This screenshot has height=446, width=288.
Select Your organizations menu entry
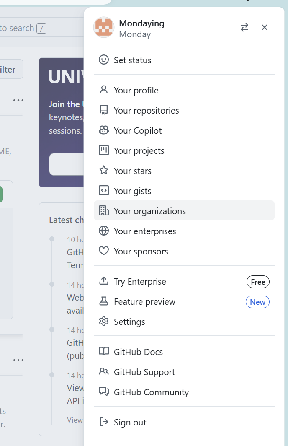tap(149, 211)
